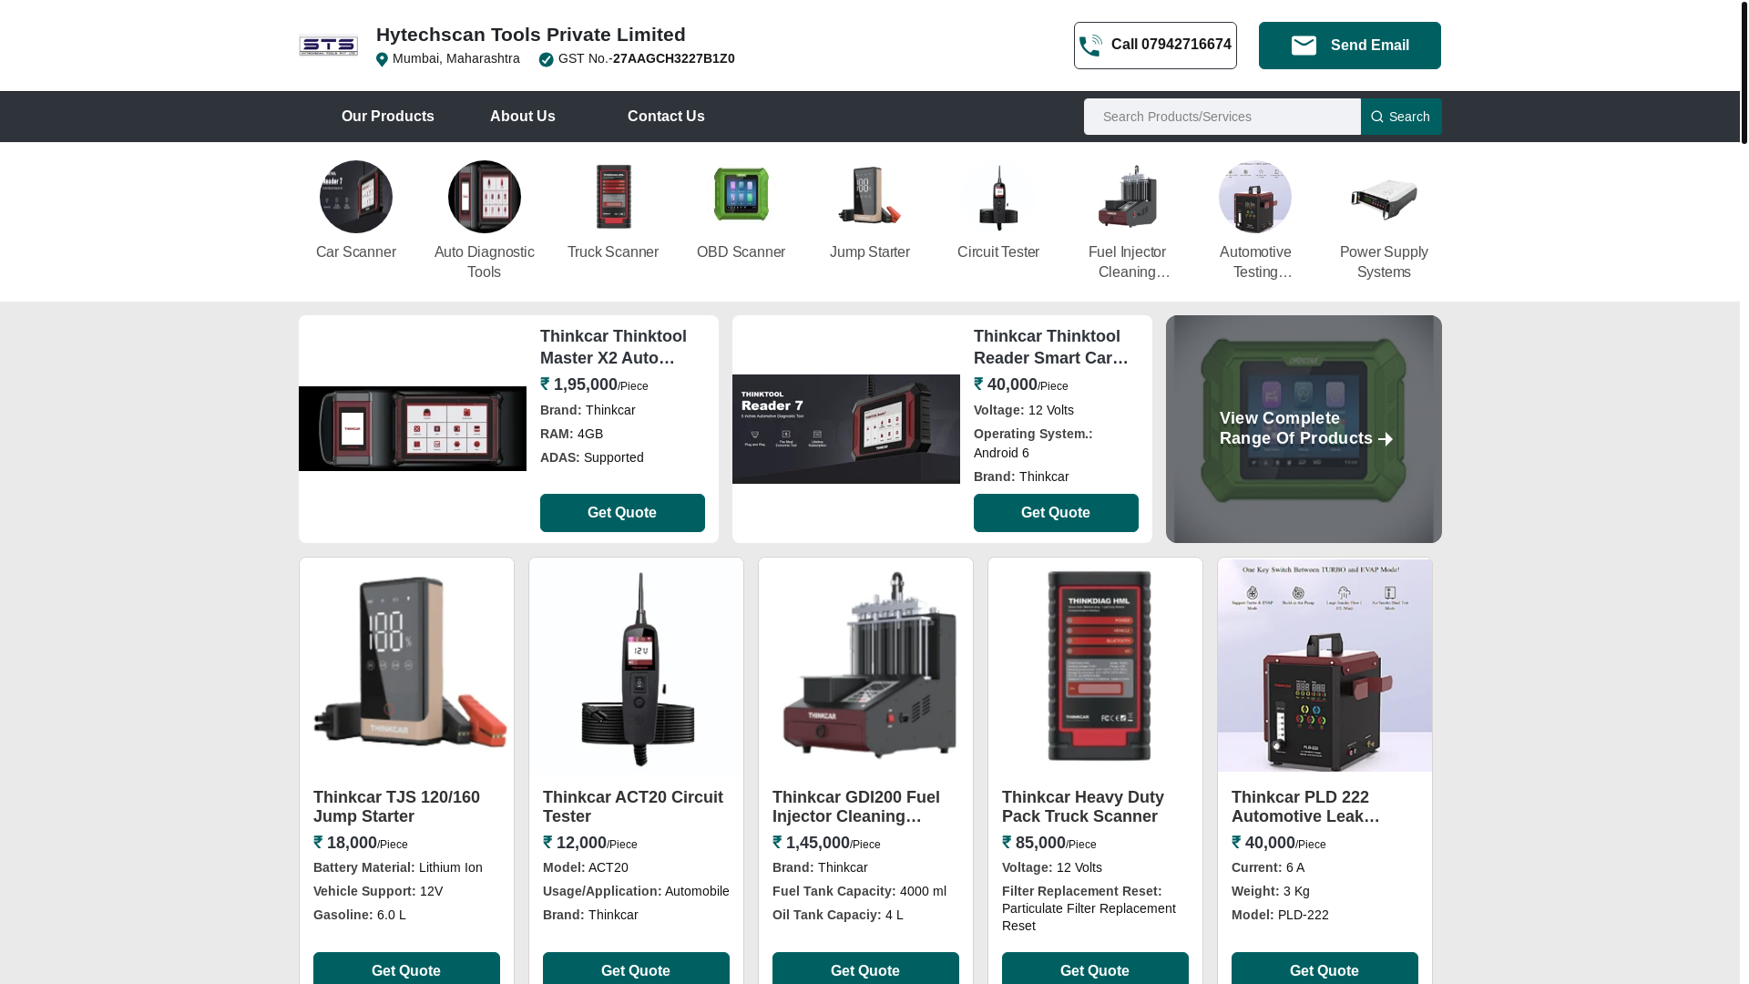Open Thinkcar Heavy Duty Pack Truck Scanner link
1749x984 pixels.
[1083, 807]
